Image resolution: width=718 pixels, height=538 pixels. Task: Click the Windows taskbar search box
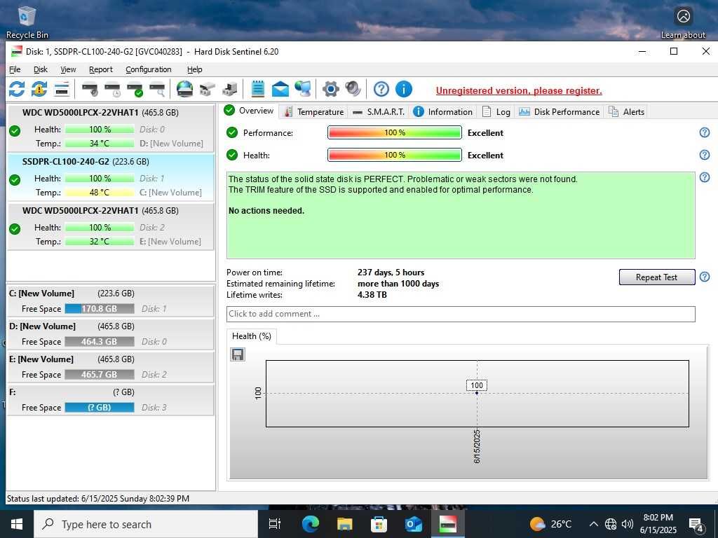[x=146, y=524]
